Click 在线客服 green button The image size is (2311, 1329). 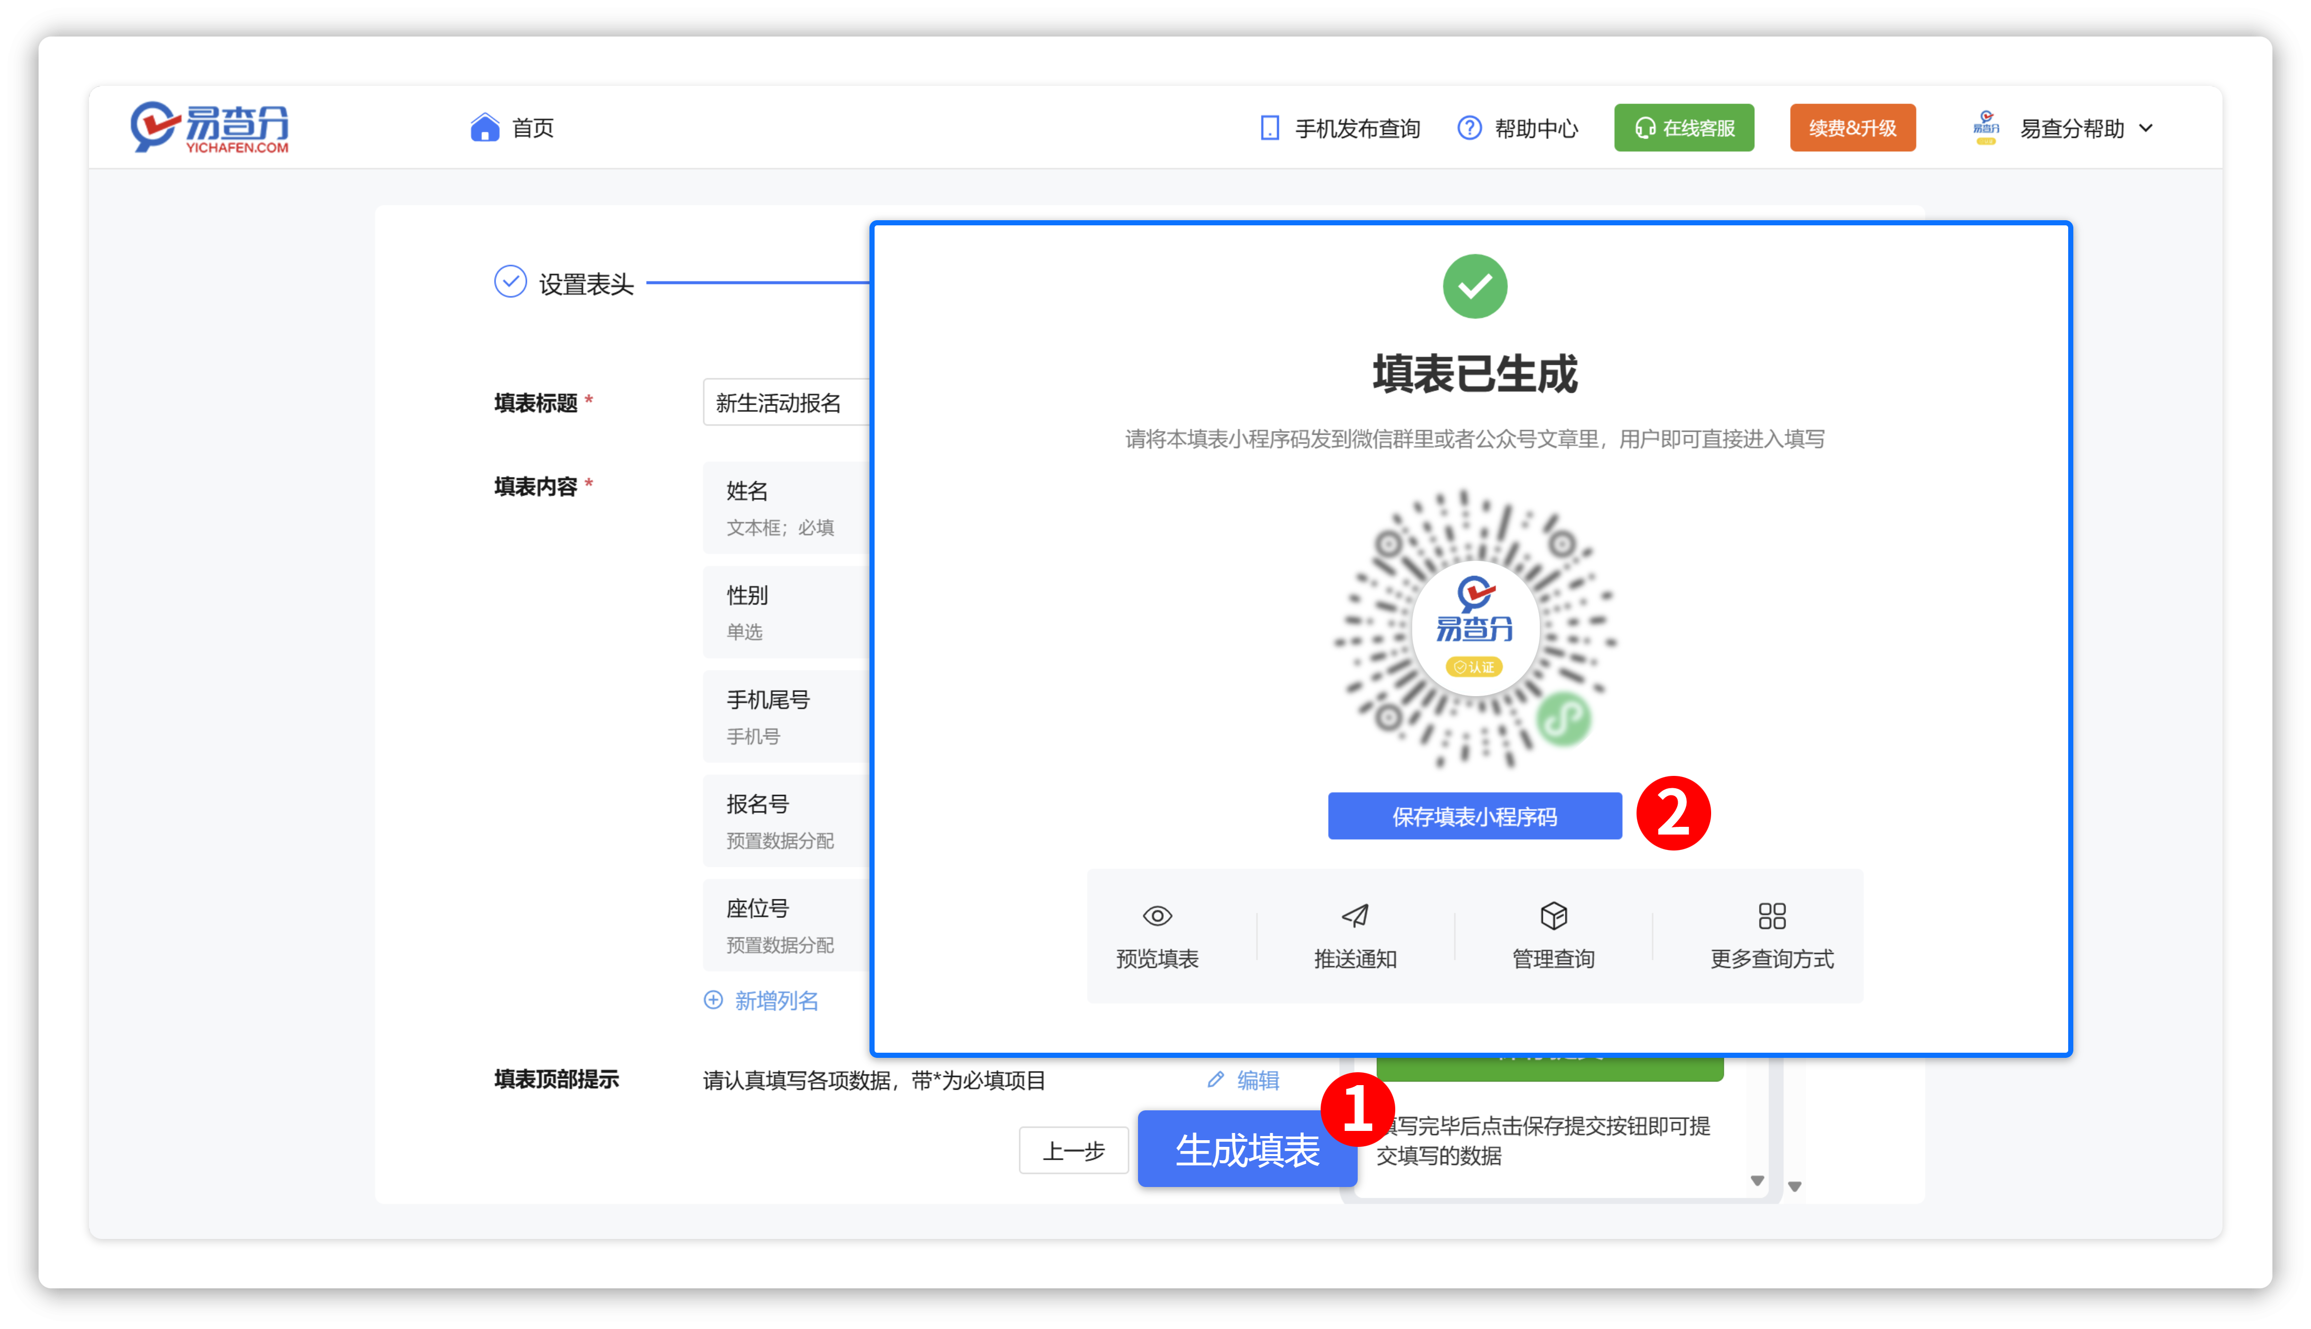(1683, 128)
